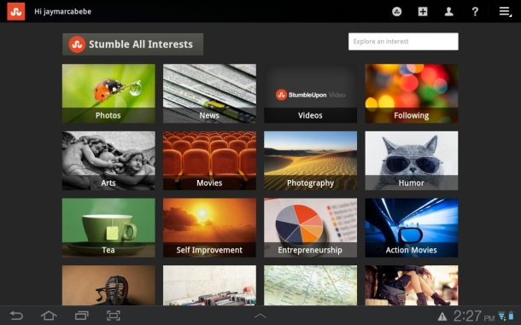Select the Videos interest tile
521x325 pixels.
click(310, 94)
